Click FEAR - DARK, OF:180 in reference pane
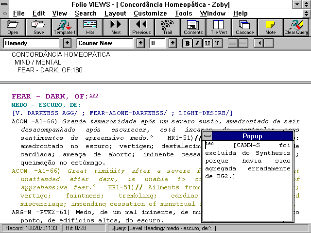Screen dimensions: 311x233 [x=50, y=70]
